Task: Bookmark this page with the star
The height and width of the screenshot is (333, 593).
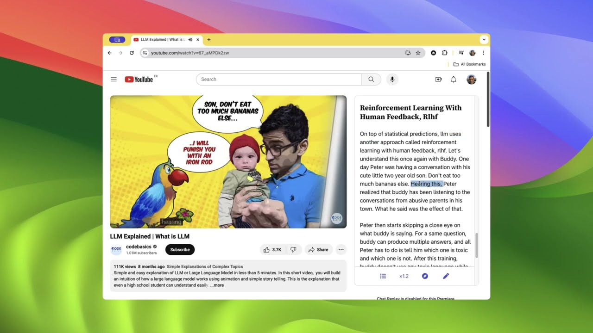Action: (x=418, y=53)
